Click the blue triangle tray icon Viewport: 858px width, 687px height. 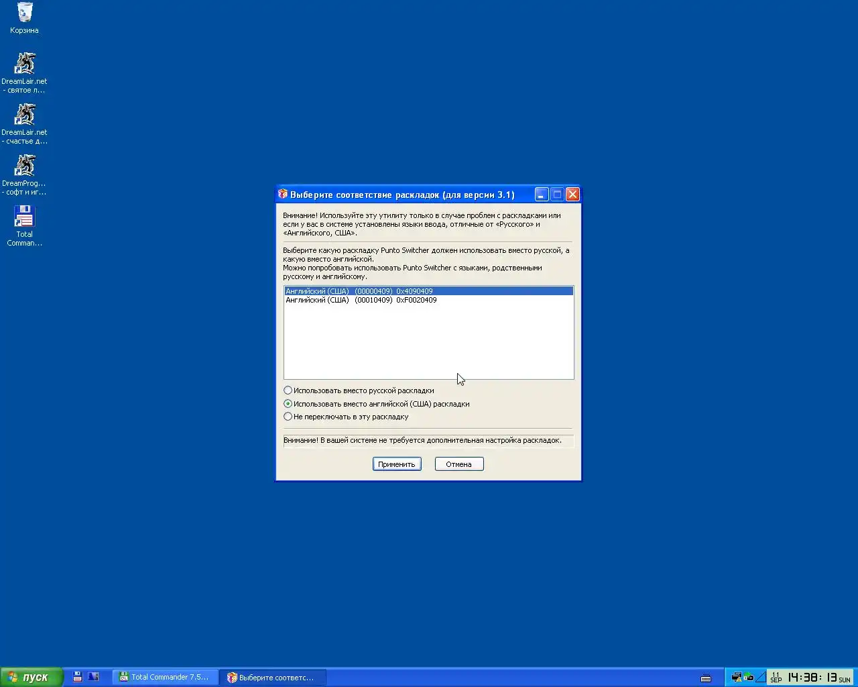click(760, 678)
